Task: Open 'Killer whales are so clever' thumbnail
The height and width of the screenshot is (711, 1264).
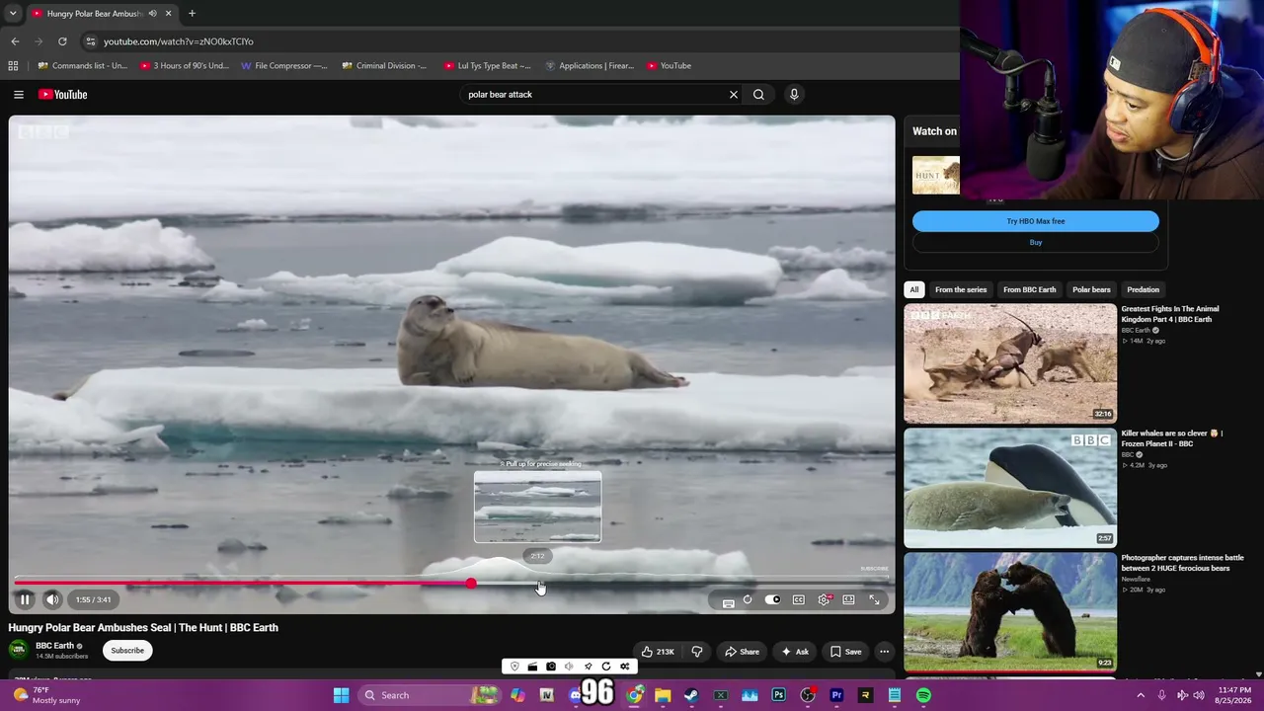Action: tap(1010, 488)
